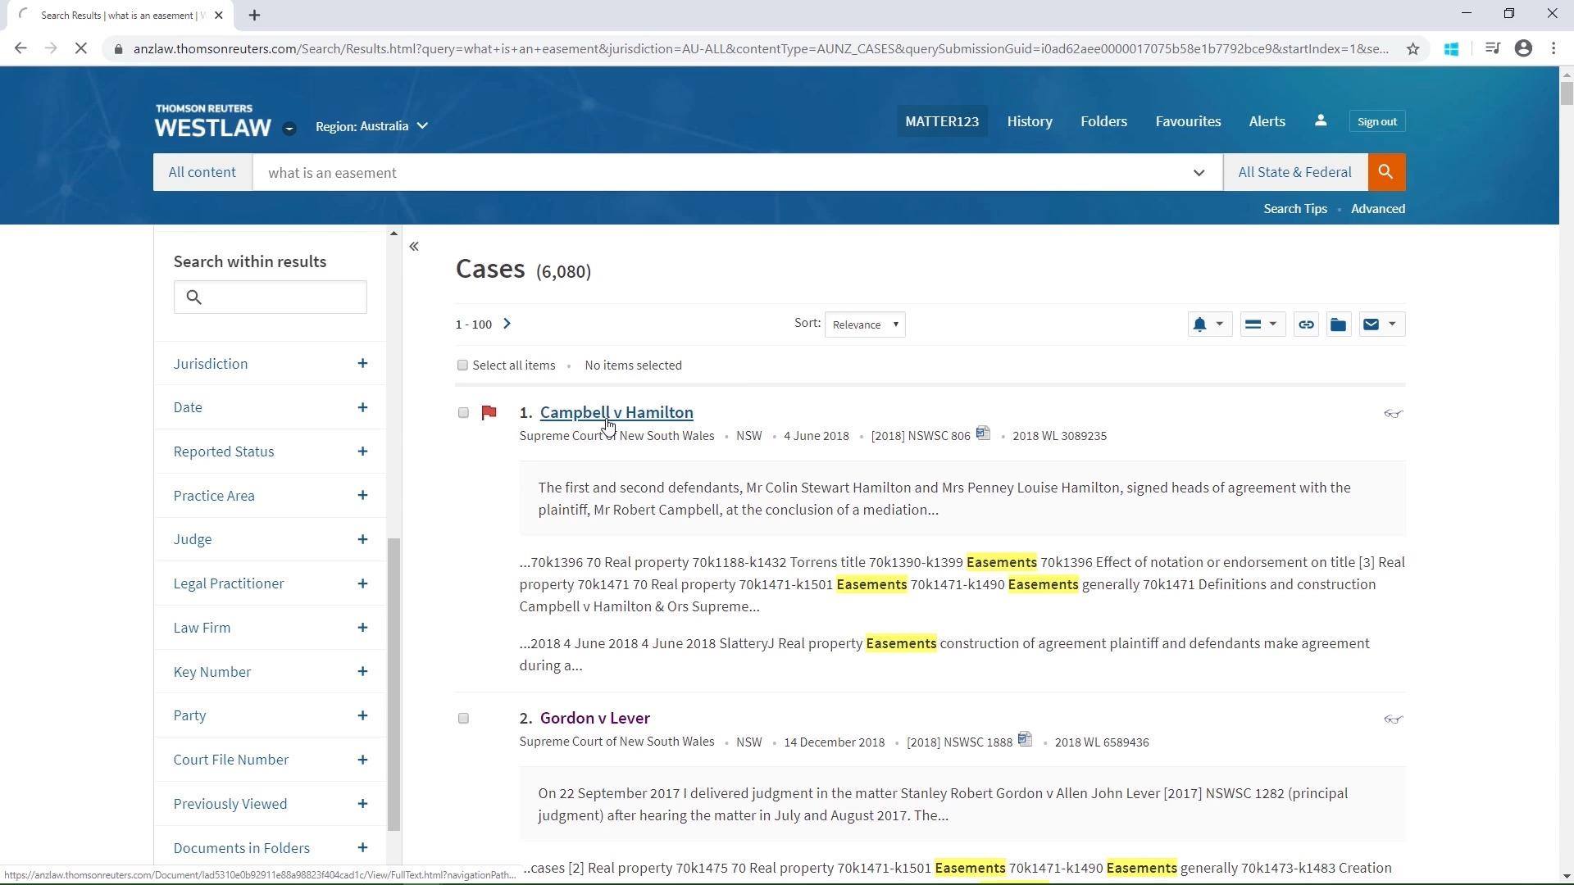Click filter sidebar scrollbar
The width and height of the screenshot is (1574, 885).
(393, 684)
